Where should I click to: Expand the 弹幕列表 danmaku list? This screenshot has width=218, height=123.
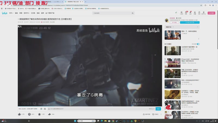click(182, 27)
